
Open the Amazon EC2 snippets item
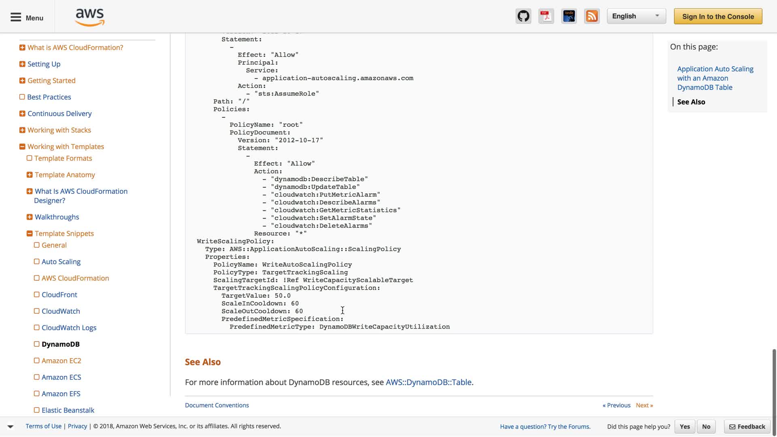click(61, 361)
